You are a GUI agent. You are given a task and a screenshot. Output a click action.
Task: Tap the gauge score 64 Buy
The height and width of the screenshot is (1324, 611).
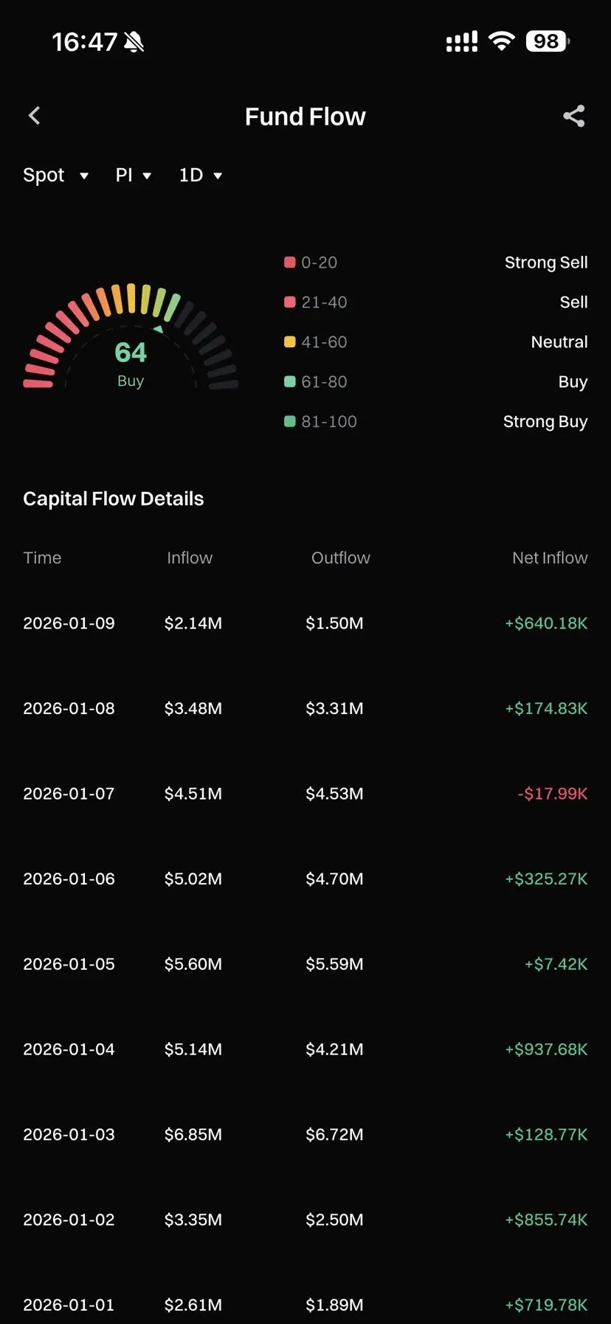(131, 361)
